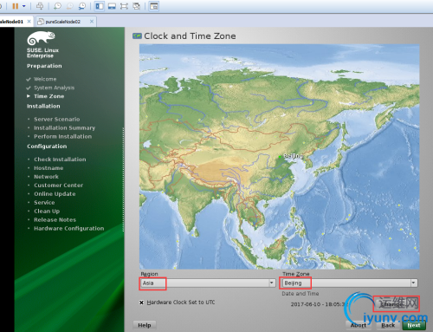Click the revert to snapshot icon
Screen dimensions: 433x332
69,6
